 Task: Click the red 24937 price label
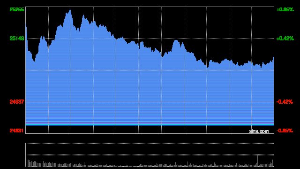click(17, 102)
